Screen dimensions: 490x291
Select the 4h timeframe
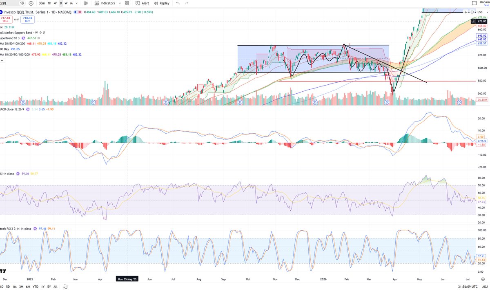(56, 3)
